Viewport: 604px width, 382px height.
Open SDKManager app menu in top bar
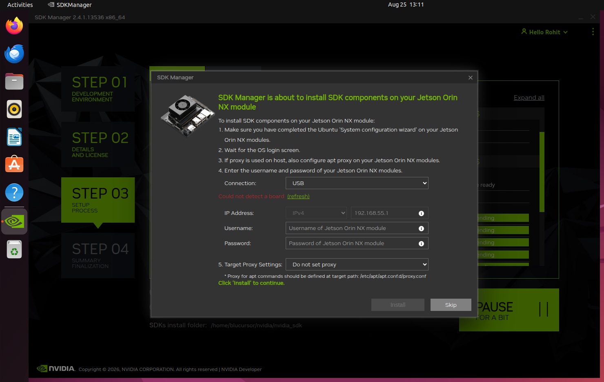point(70,5)
